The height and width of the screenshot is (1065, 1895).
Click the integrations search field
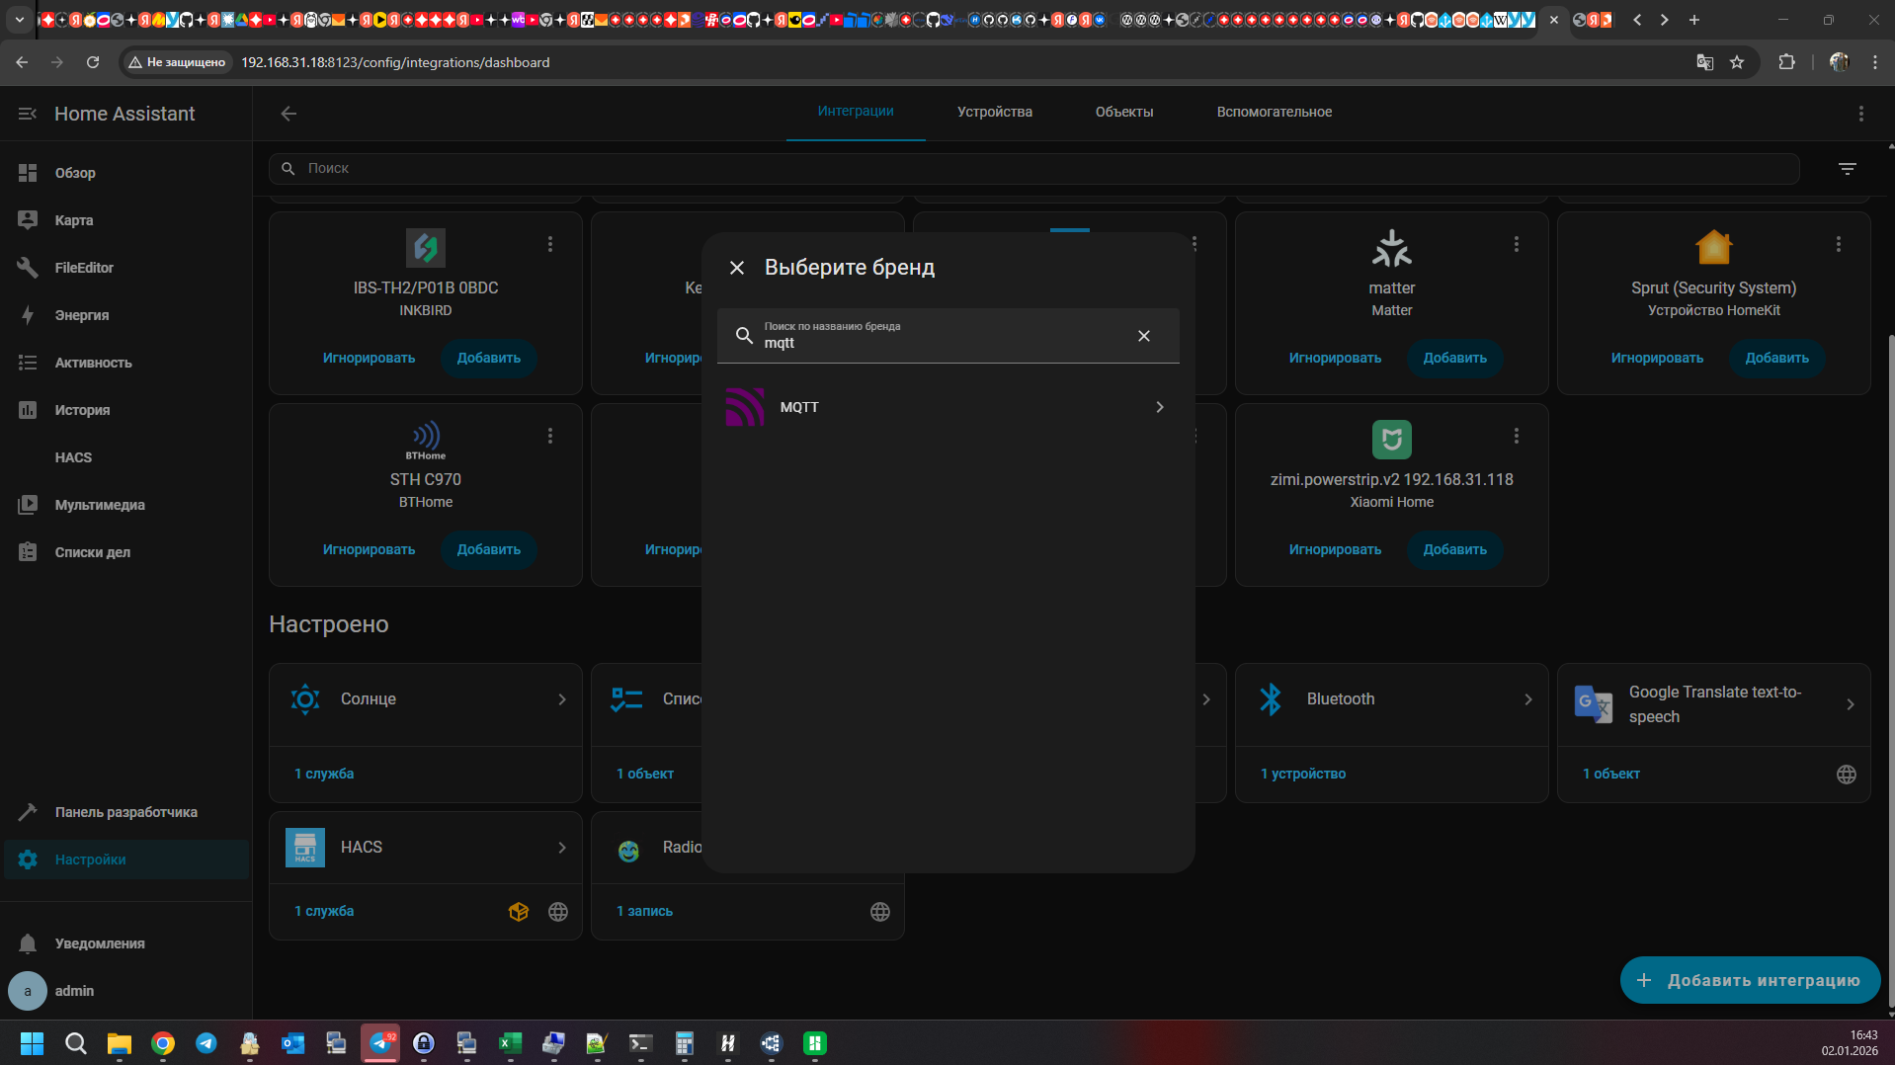(1032, 169)
